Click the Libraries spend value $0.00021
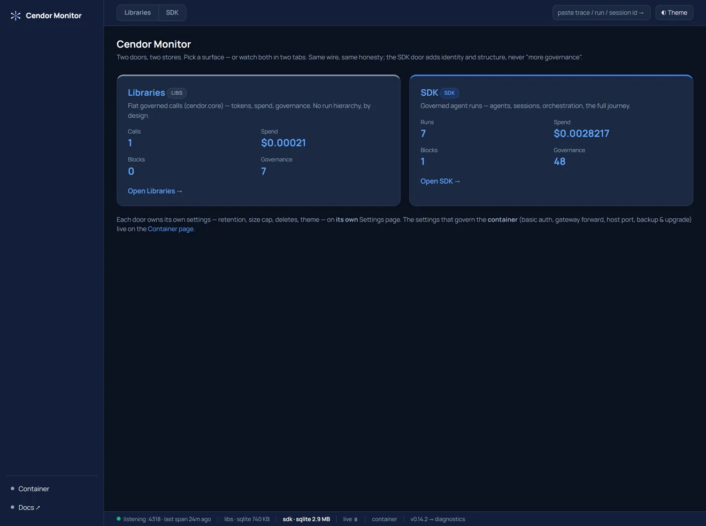The height and width of the screenshot is (526, 706). coord(283,143)
